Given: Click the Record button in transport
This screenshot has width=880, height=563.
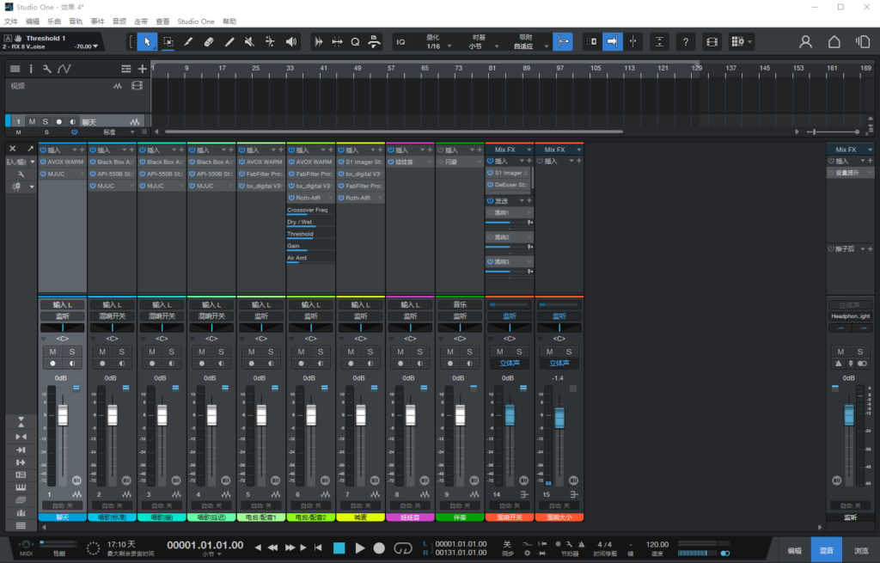Looking at the screenshot, I should [x=381, y=548].
